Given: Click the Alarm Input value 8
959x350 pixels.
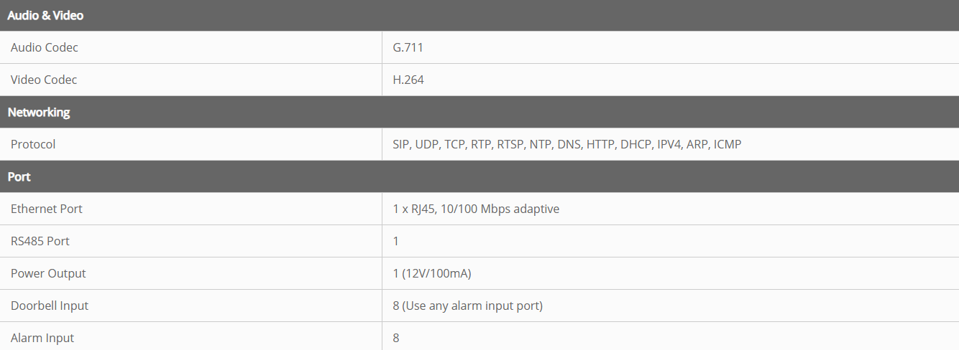Looking at the screenshot, I should [396, 338].
